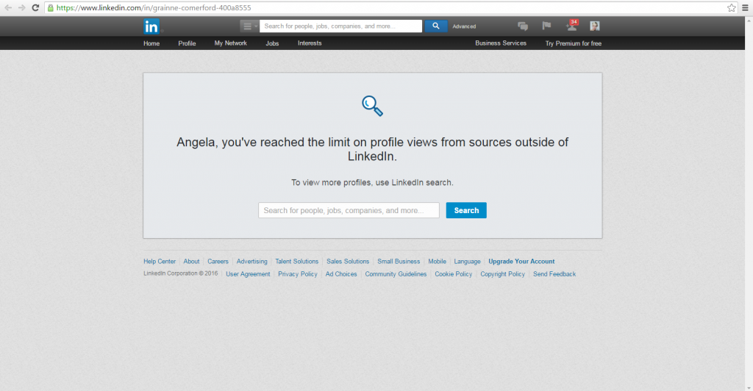Image resolution: width=753 pixels, height=391 pixels.
Task: Bookmark page with the star icon
Action: point(732,7)
